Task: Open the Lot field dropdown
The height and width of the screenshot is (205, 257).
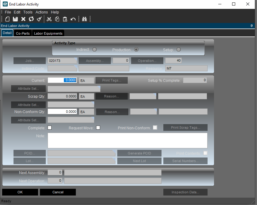Action: tap(114, 159)
